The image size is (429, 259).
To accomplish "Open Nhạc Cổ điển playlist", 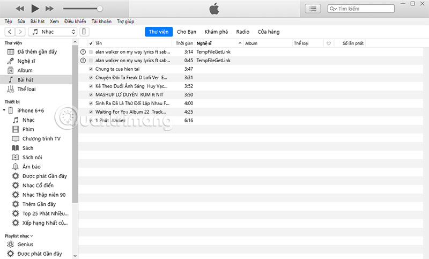I will click(x=38, y=186).
